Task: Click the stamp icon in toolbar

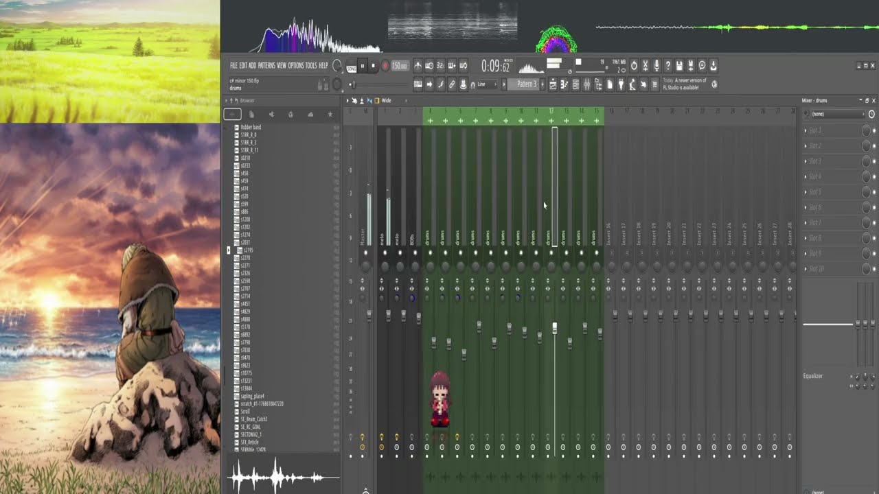Action: pos(463,84)
